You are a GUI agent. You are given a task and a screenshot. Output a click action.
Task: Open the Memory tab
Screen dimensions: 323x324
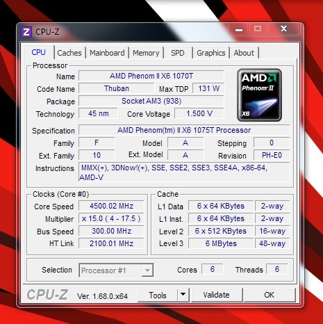pyautogui.click(x=146, y=53)
